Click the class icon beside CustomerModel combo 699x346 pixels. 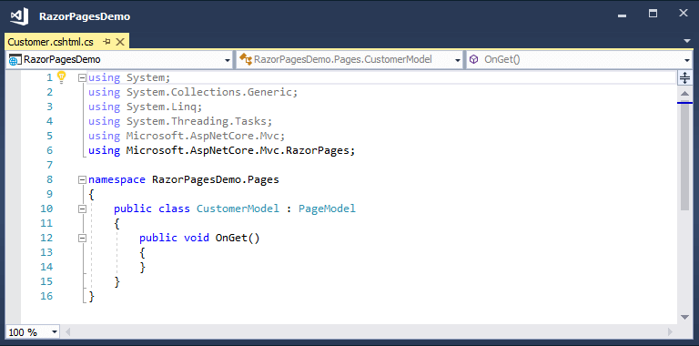coord(246,59)
